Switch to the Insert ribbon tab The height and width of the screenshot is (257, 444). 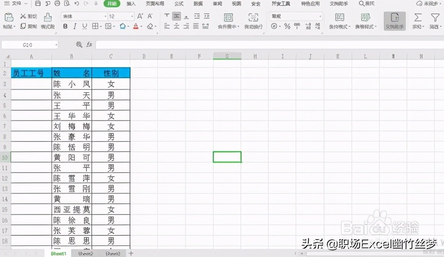(x=132, y=4)
